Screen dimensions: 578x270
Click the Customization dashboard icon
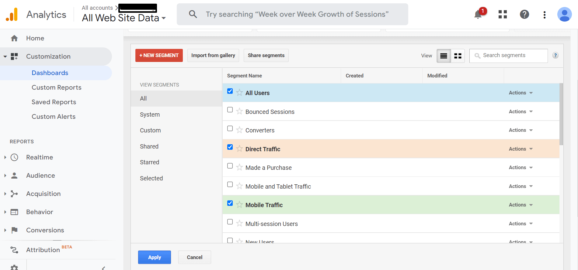tap(14, 56)
